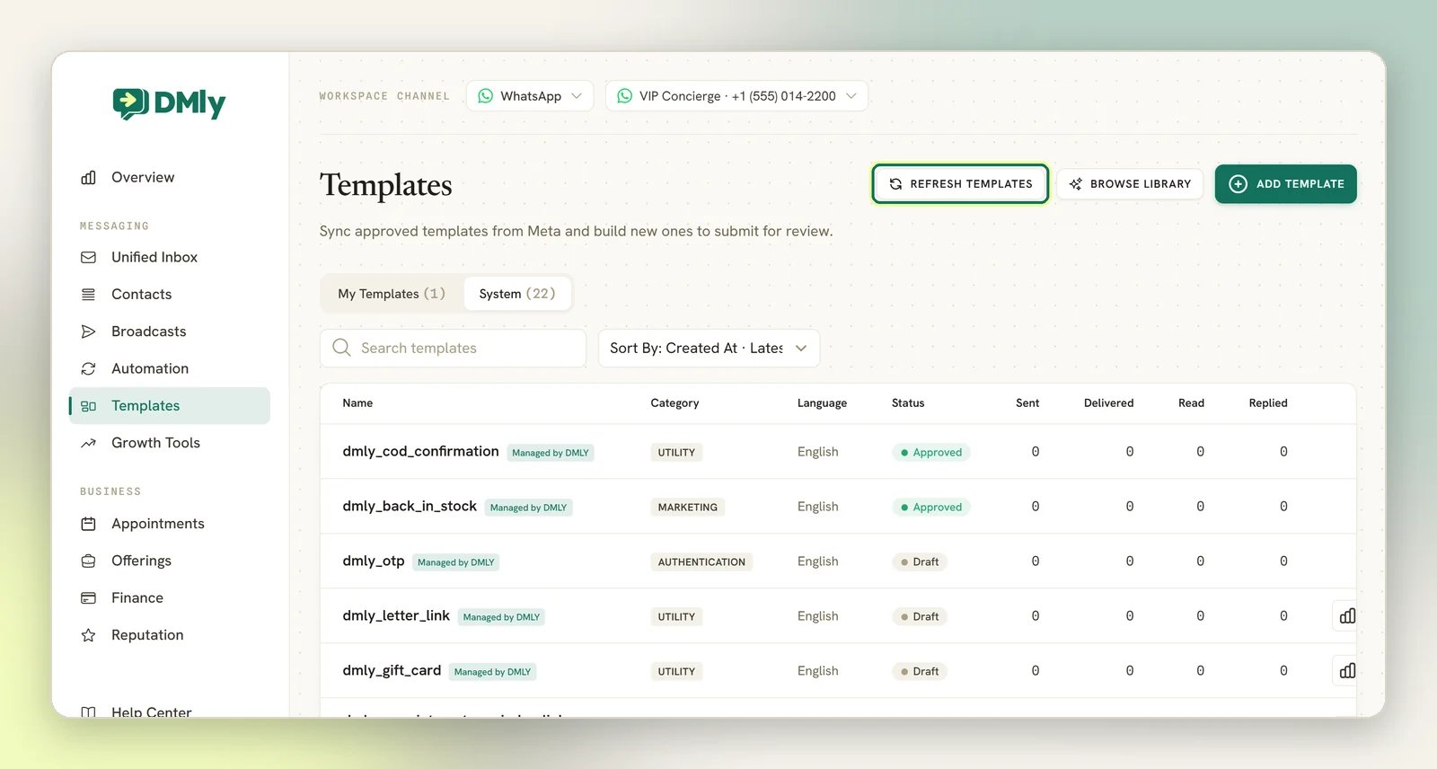Image resolution: width=1437 pixels, height=769 pixels.
Task: Click the Status column header
Action: [908, 403]
